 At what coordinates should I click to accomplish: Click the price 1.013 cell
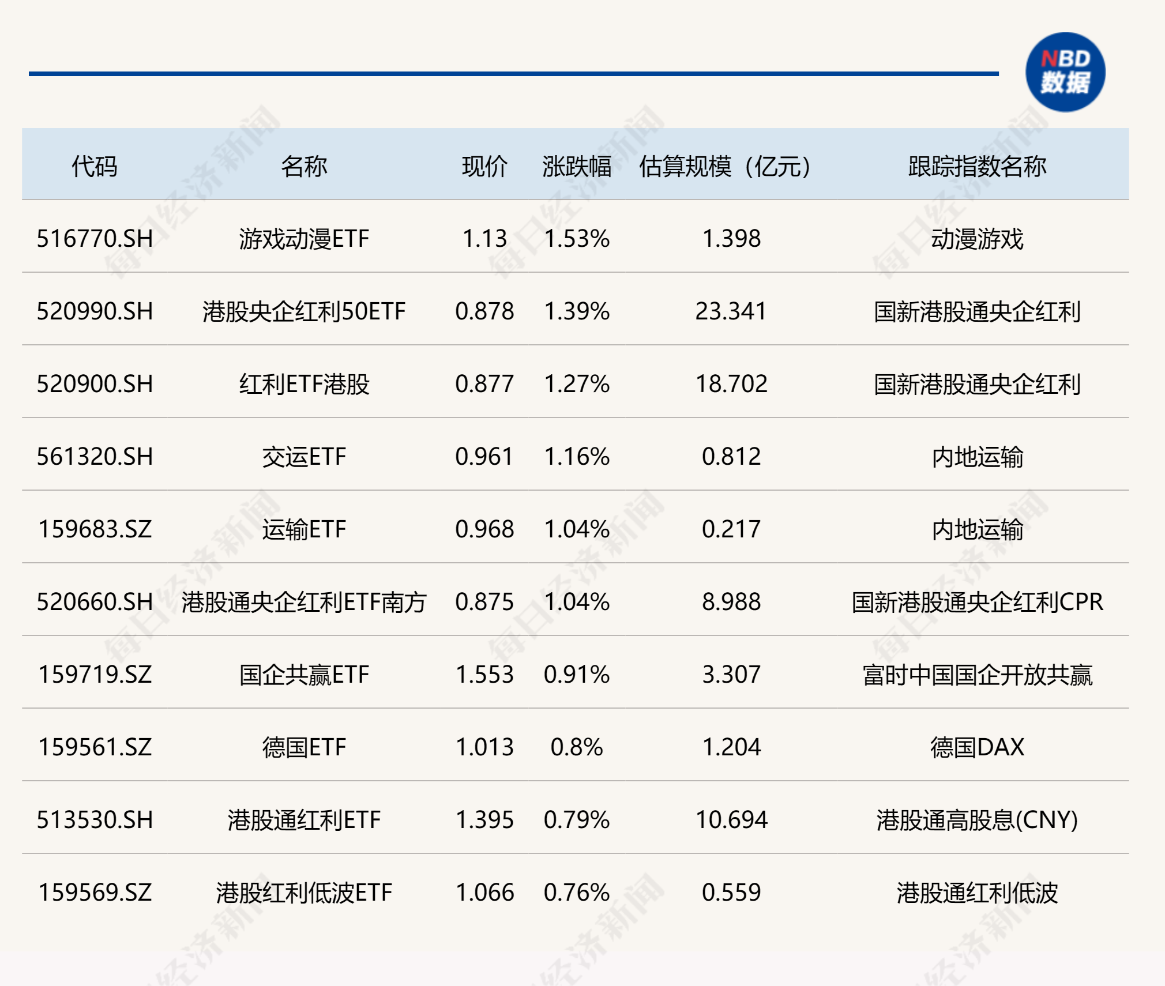[484, 747]
